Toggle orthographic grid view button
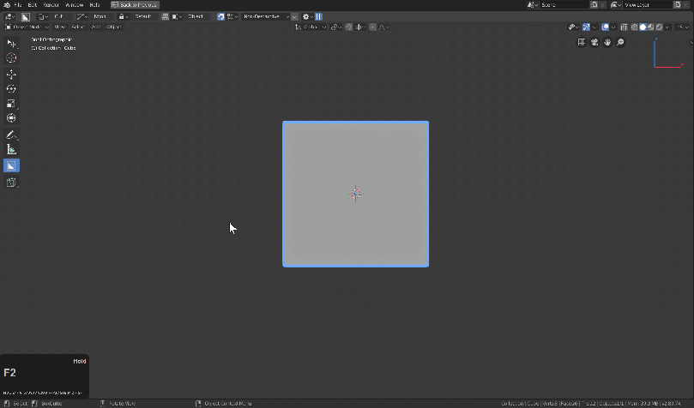This screenshot has width=694, height=408. 581,42
